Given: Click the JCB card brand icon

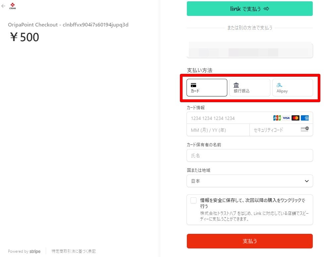Looking at the screenshot, I should [x=277, y=118].
